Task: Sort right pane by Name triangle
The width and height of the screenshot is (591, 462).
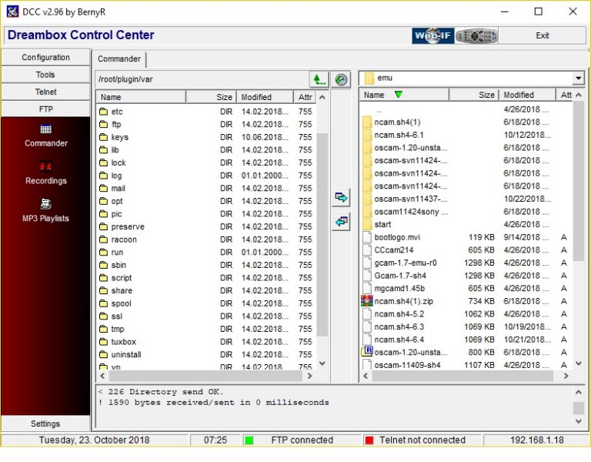Action: [x=399, y=95]
